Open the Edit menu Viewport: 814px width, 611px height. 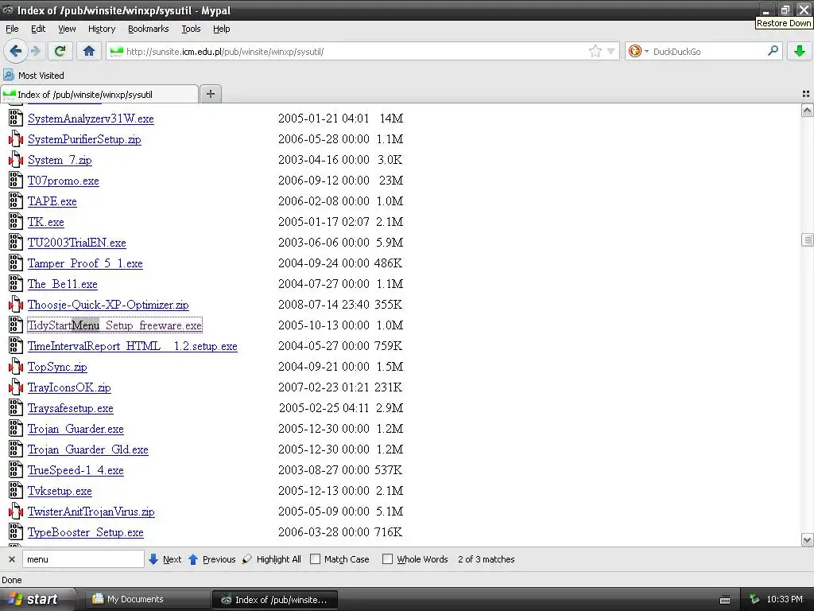pos(38,29)
